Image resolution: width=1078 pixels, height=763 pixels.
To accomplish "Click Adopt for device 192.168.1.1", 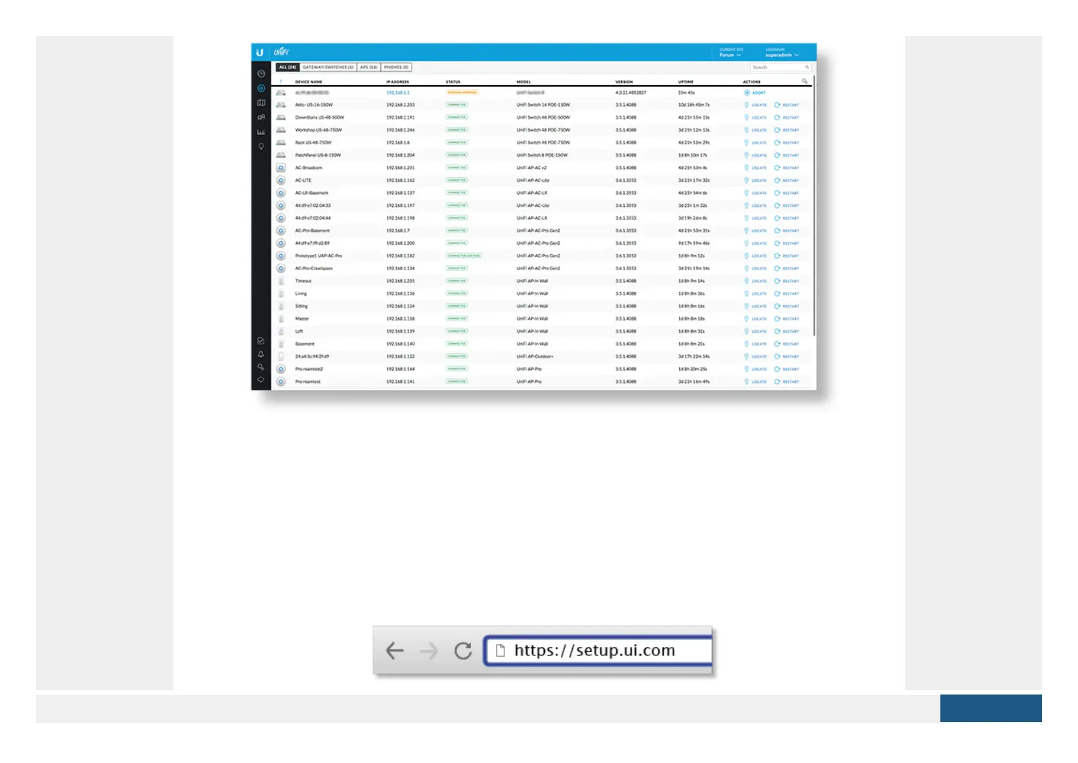I will 755,93.
